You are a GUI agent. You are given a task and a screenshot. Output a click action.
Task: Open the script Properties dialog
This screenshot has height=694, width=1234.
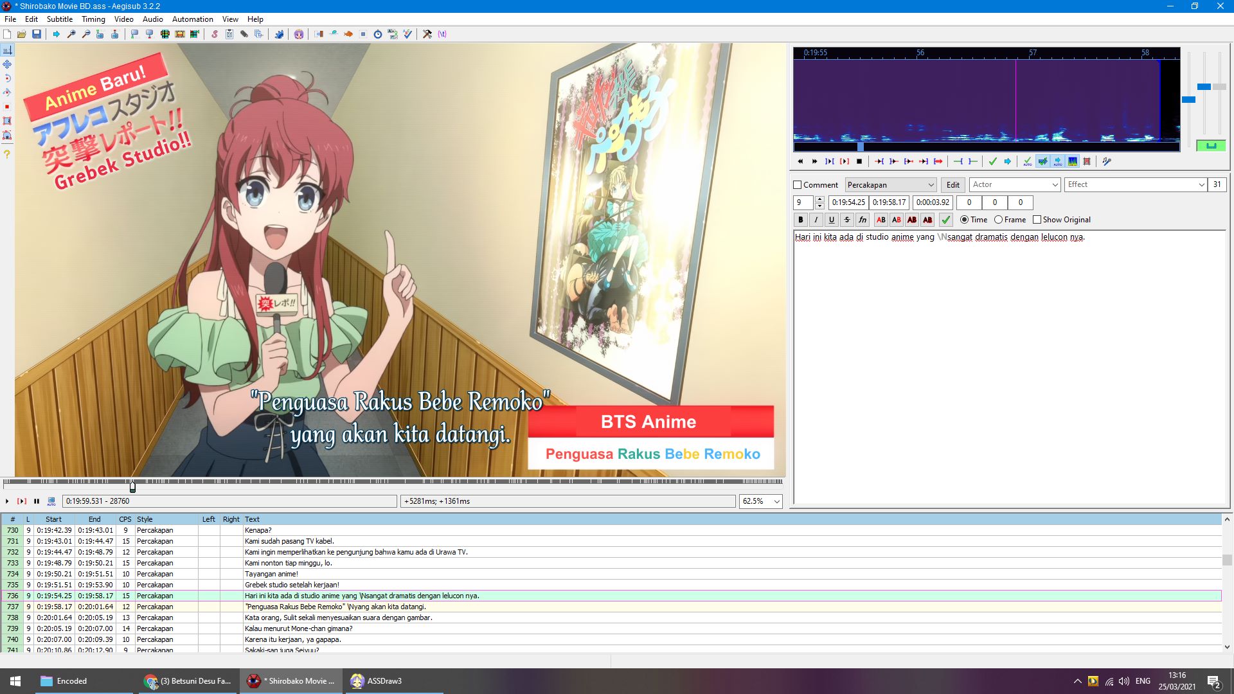pyautogui.click(x=229, y=34)
